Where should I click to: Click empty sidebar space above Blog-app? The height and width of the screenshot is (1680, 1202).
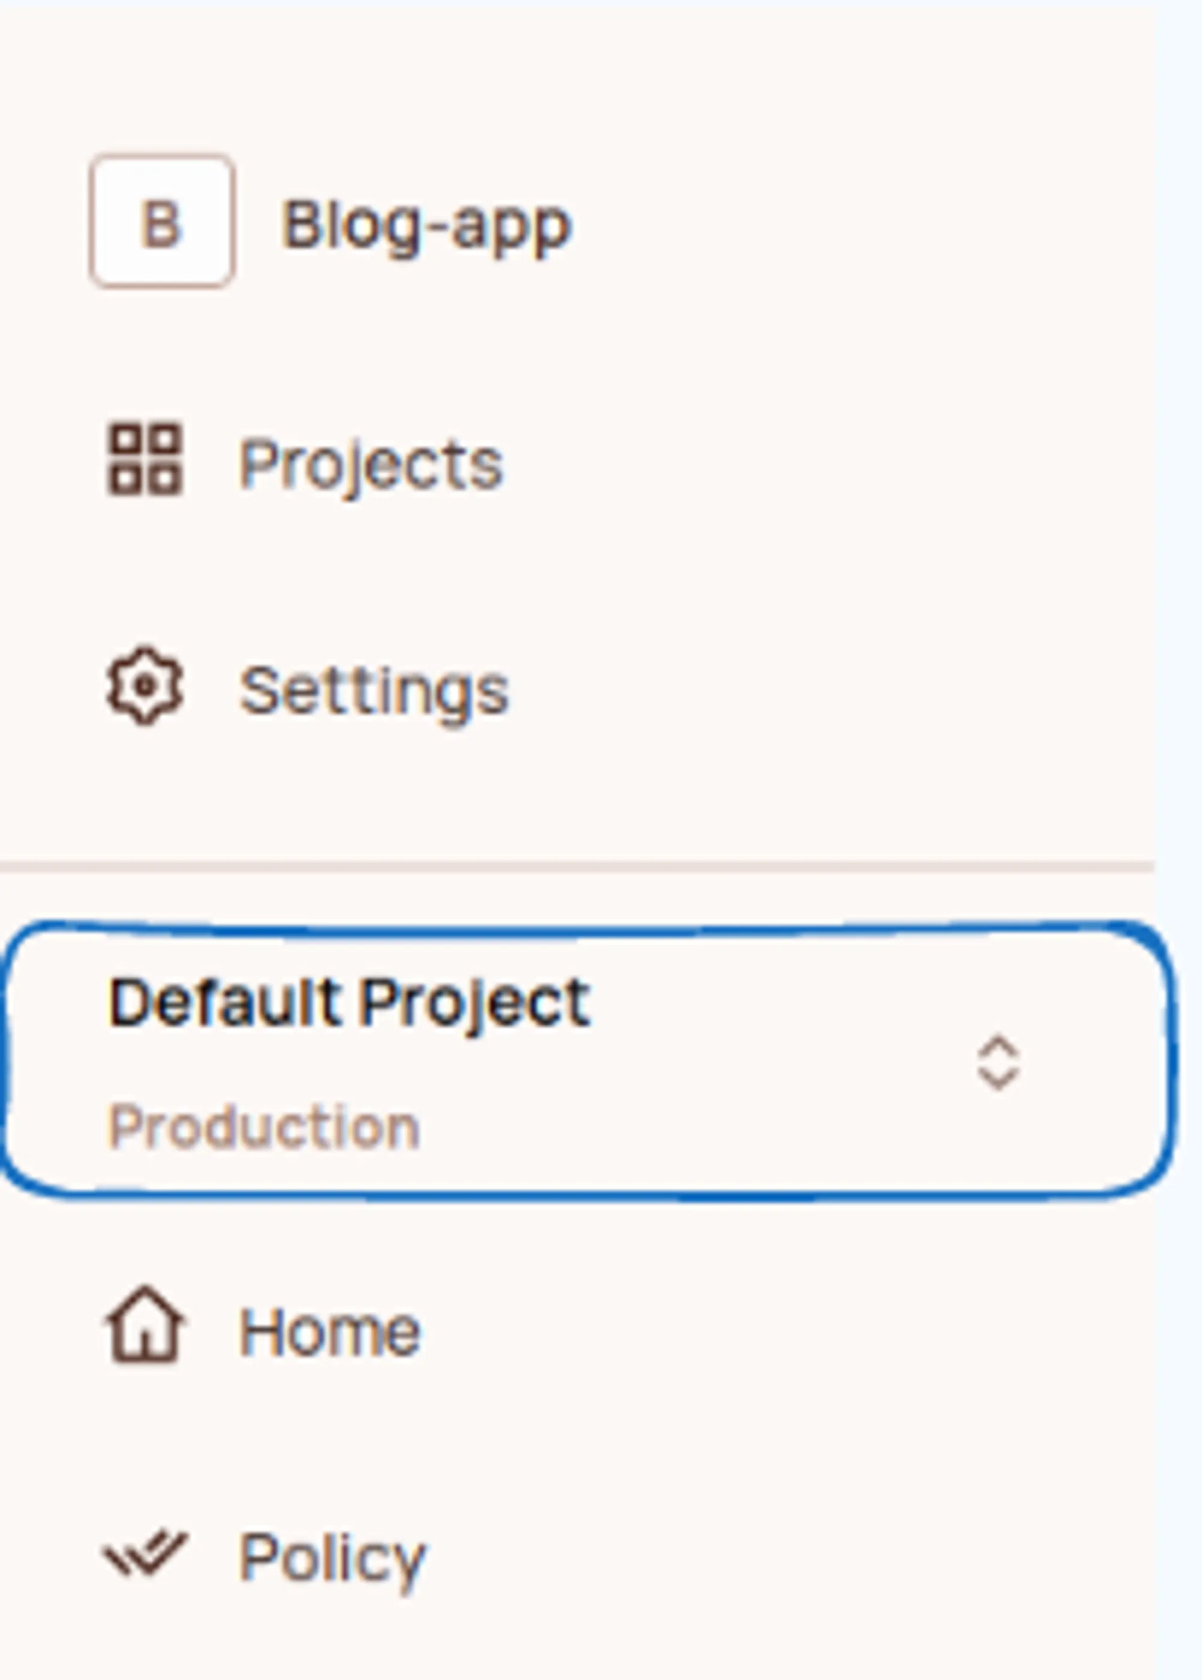click(578, 74)
